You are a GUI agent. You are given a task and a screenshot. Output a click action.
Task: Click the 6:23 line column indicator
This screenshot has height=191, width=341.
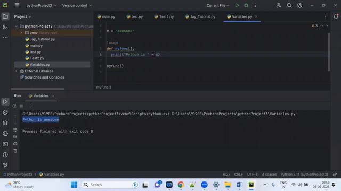click(226, 175)
